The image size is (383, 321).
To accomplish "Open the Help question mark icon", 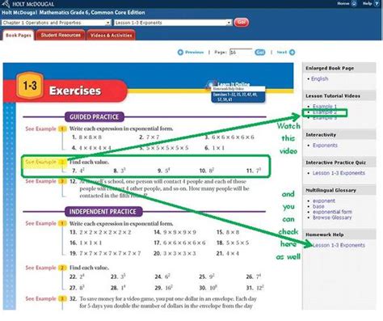I will click(377, 3).
